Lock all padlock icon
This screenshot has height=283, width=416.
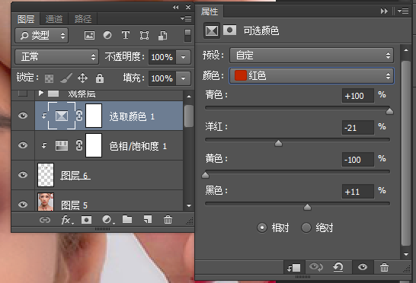coord(100,78)
